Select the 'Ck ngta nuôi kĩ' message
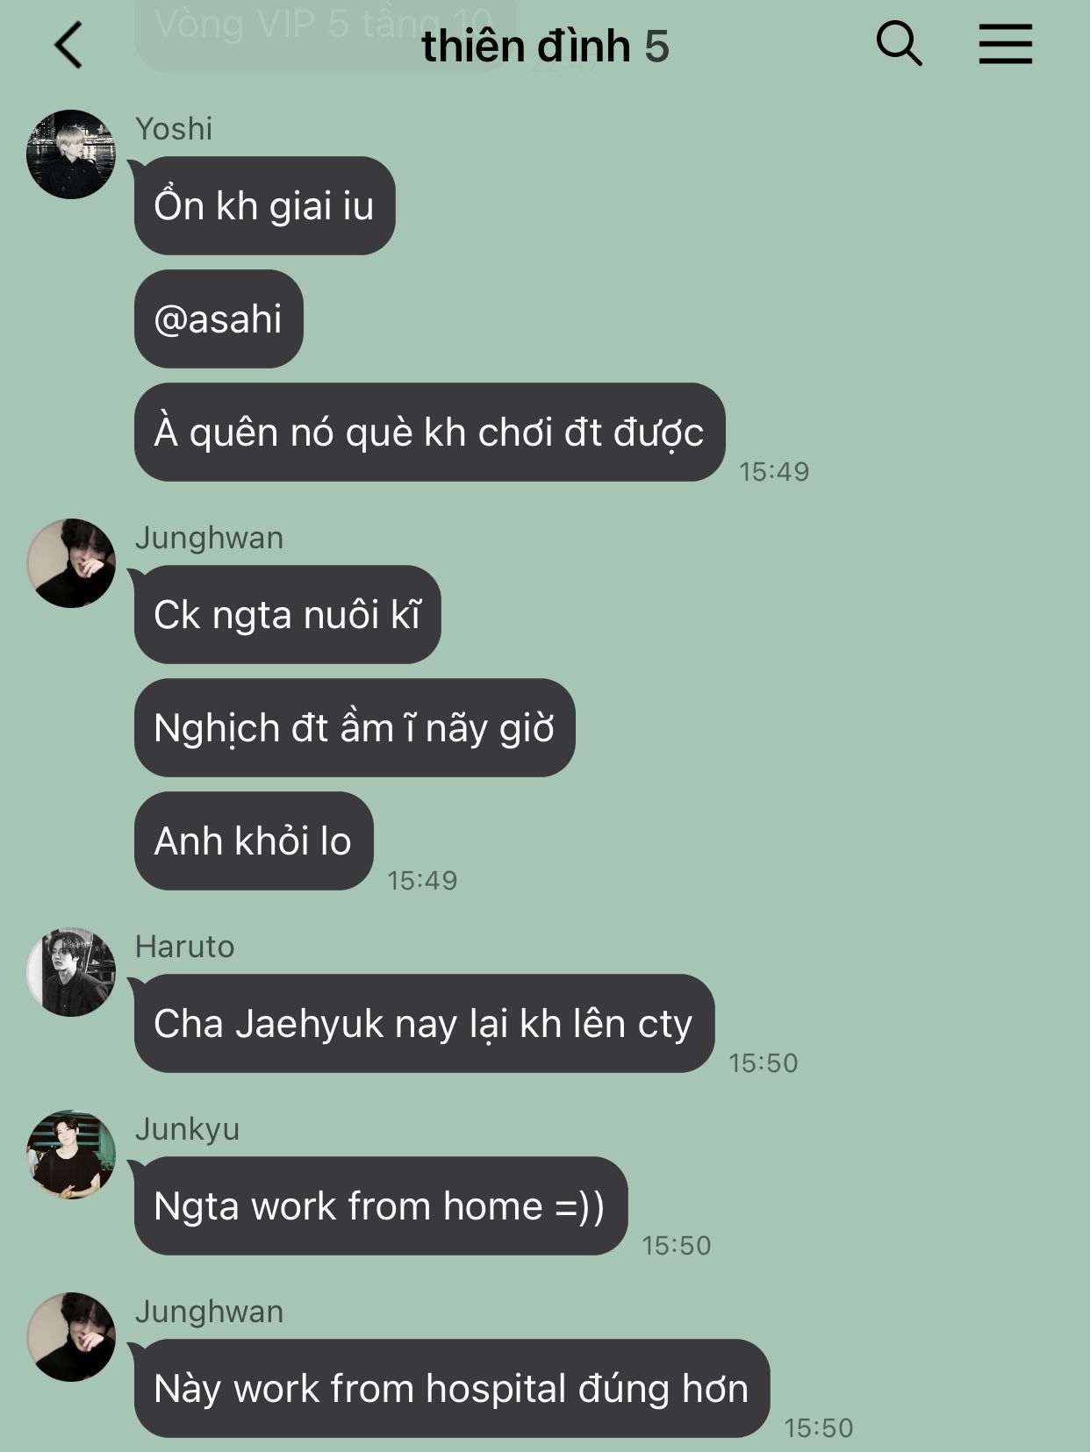 click(x=287, y=615)
